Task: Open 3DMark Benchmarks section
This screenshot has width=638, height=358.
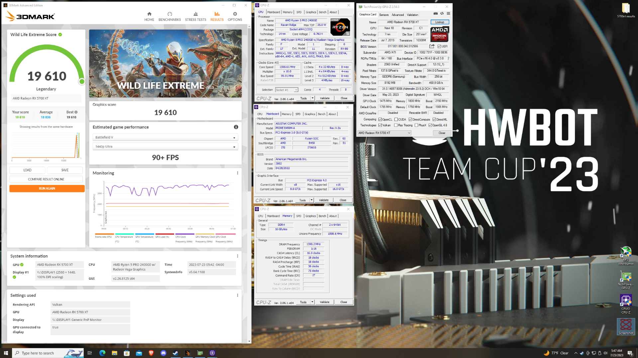Action: click(x=169, y=17)
